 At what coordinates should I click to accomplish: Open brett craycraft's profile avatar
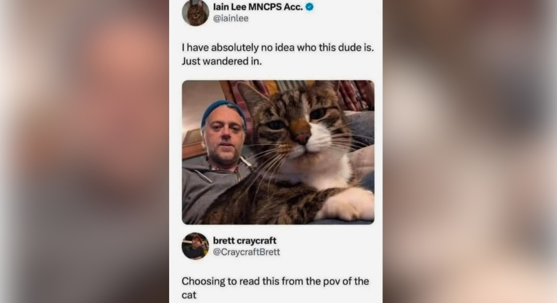(x=196, y=246)
